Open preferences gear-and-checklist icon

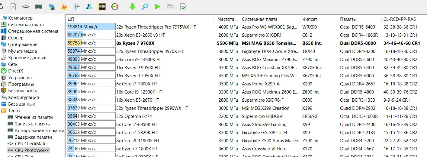pyautogui.click(x=77, y=6)
